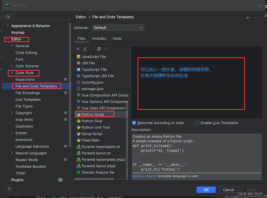
Task: Click the JavaScript File template icon
Action: point(79,57)
